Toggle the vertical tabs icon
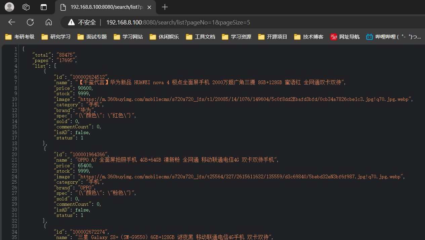Image resolution: width=425 pixels, height=240 pixels. pos(43,7)
